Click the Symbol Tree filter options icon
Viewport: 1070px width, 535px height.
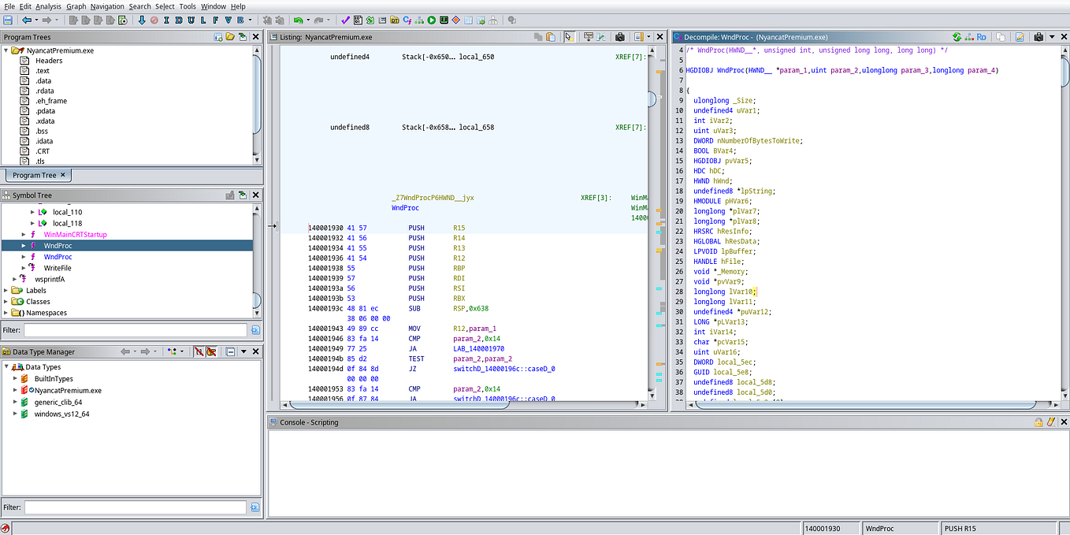pos(254,330)
